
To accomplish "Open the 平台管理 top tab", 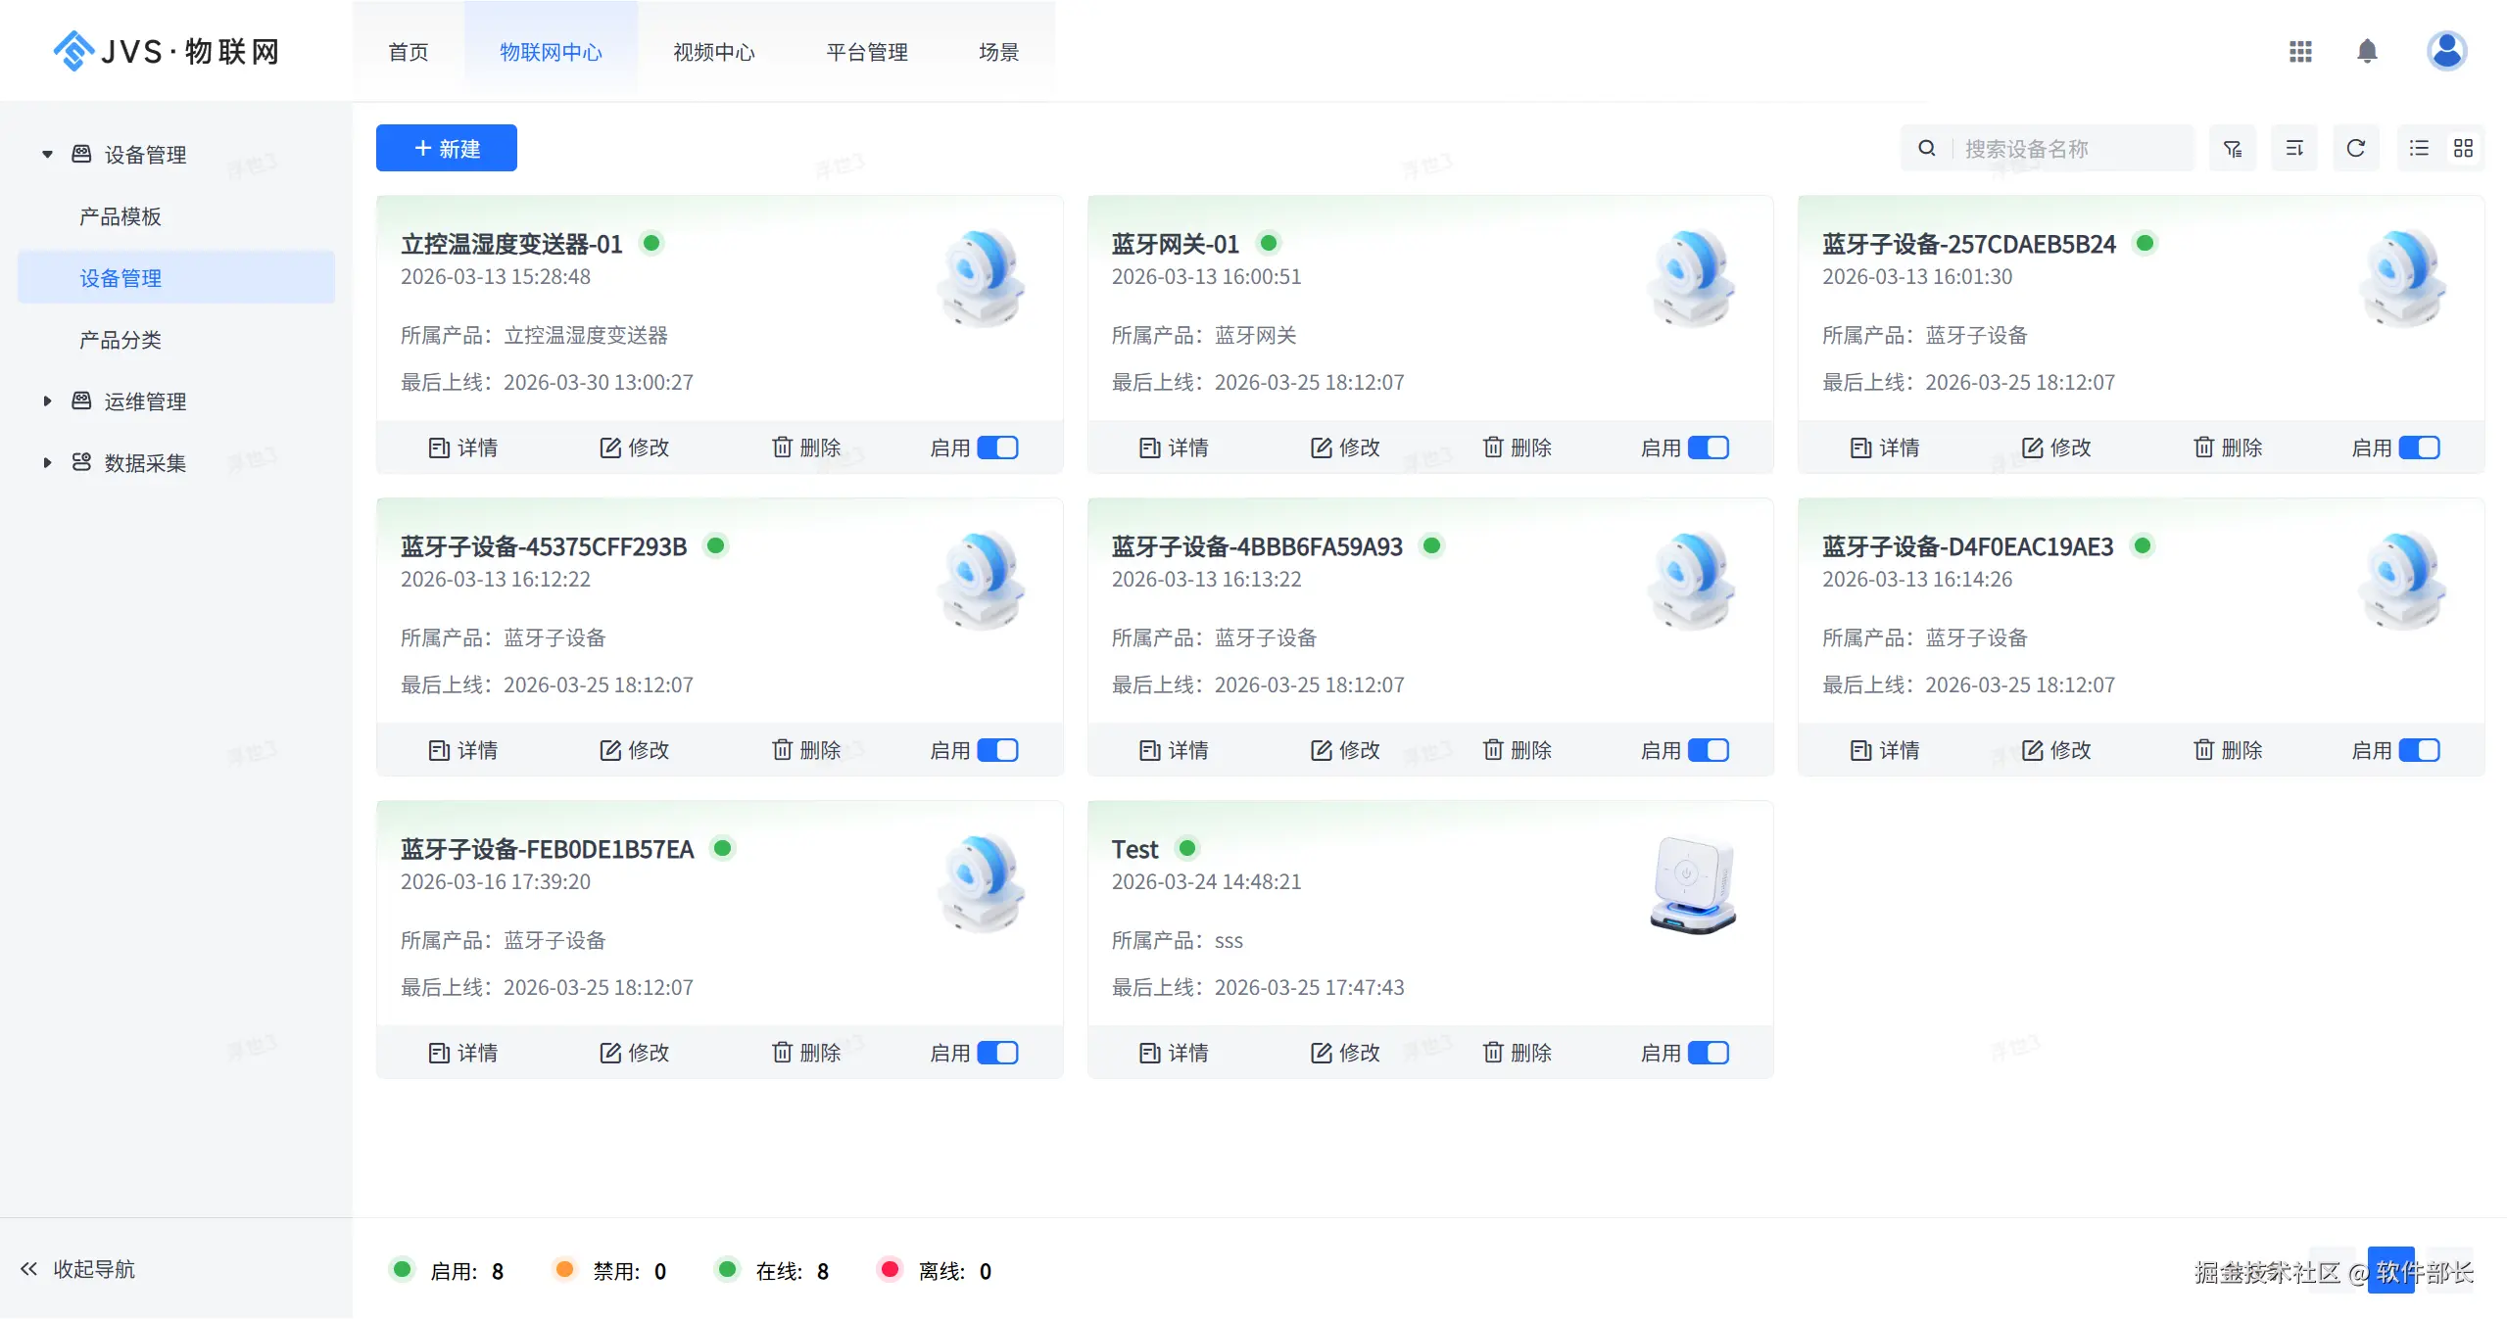I will pos(866,52).
